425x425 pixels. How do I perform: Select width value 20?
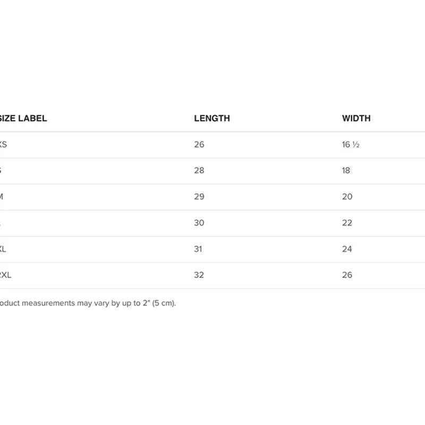pos(347,197)
